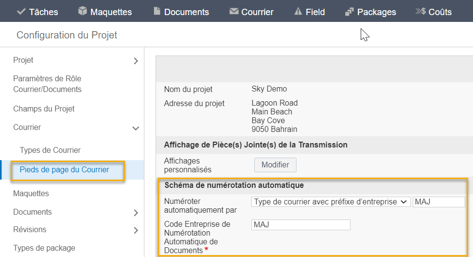Open the Packages top menu

point(370,12)
